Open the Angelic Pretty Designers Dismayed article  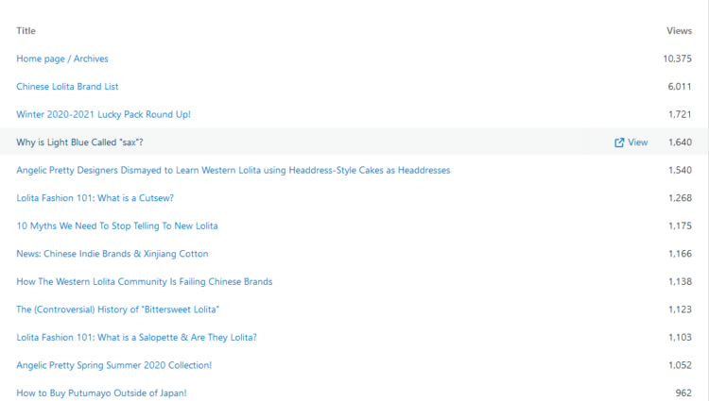(x=233, y=170)
